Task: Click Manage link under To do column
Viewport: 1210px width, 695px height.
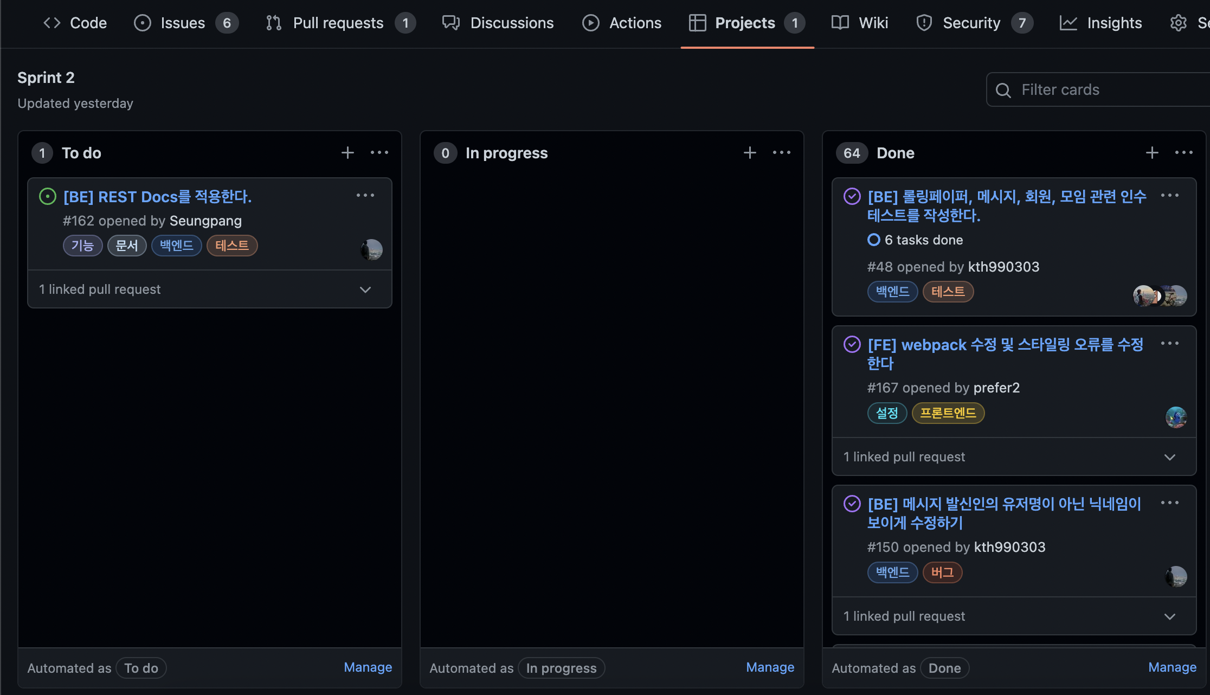Action: tap(368, 667)
